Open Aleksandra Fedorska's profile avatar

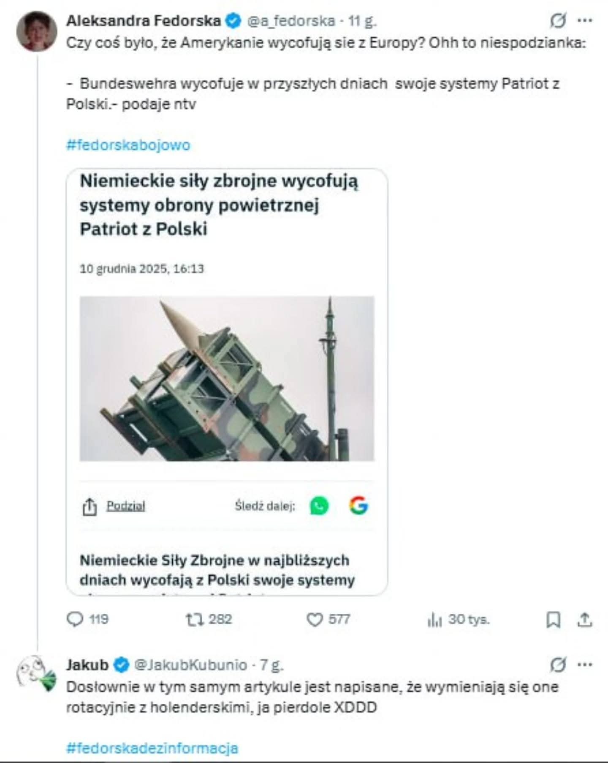(x=37, y=31)
